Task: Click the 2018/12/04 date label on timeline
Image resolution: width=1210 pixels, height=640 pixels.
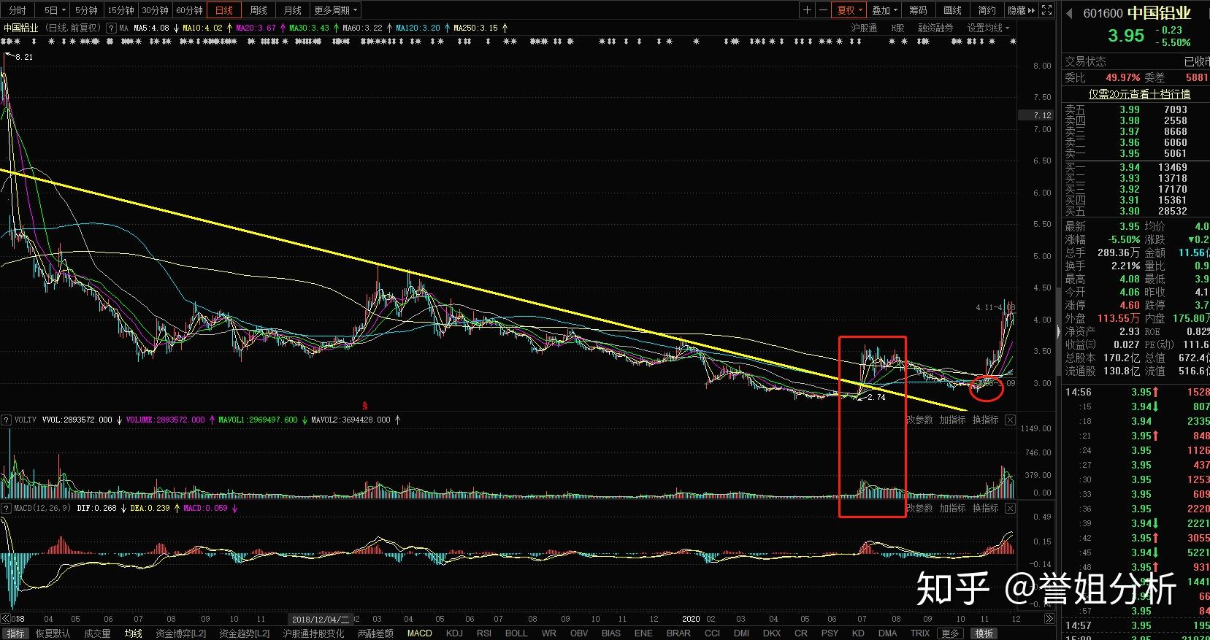Action: click(x=321, y=619)
